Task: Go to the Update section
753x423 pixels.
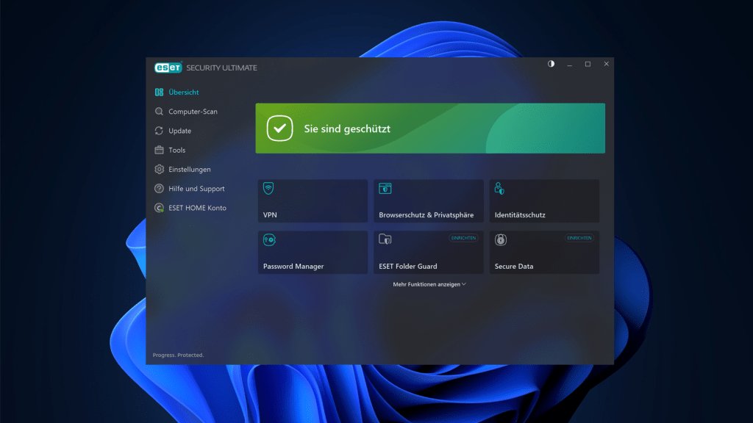Action: [x=179, y=131]
